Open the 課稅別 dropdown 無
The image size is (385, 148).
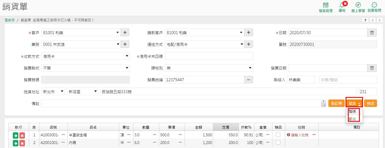[x=209, y=68]
